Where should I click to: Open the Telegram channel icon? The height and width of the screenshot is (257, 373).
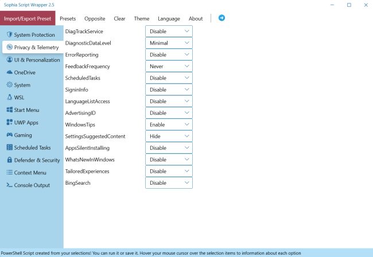pyautogui.click(x=222, y=18)
